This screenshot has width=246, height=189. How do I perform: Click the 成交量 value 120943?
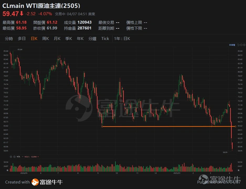click(85, 22)
